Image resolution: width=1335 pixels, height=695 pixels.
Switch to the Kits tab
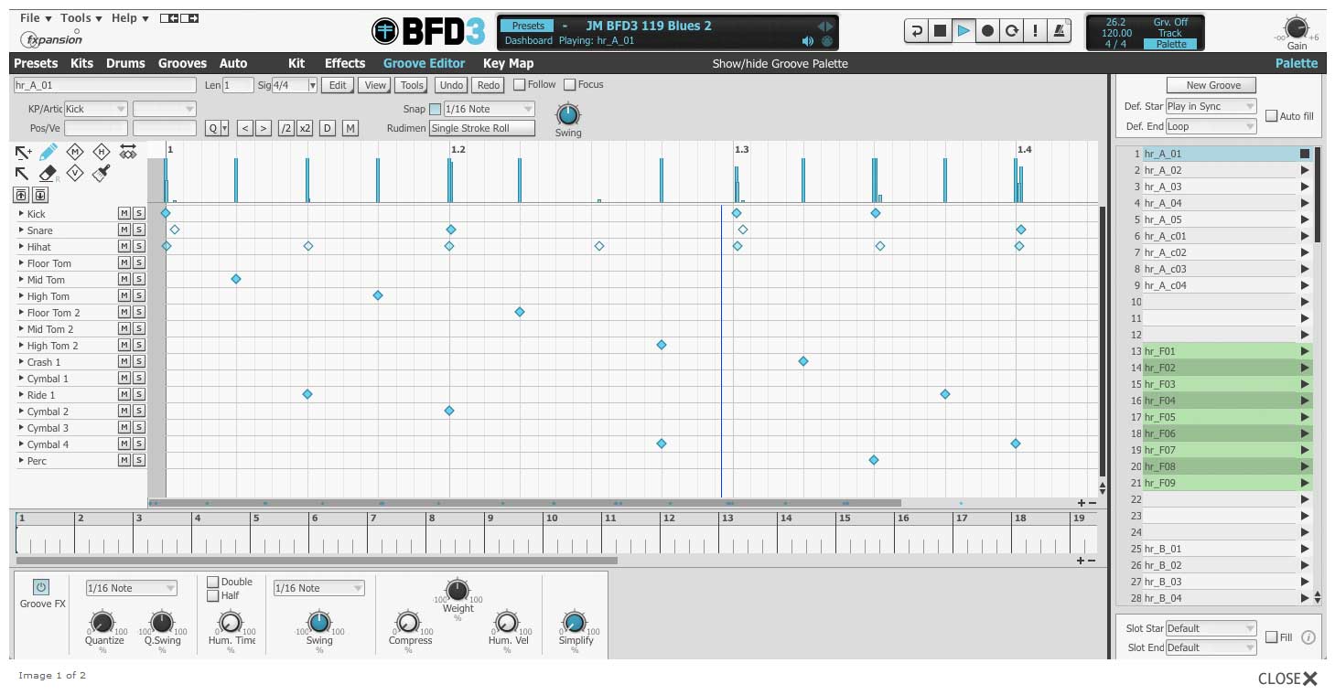pyautogui.click(x=82, y=64)
